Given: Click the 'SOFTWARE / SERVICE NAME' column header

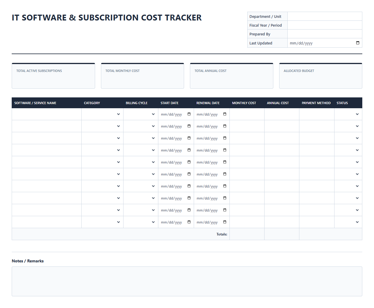Looking at the screenshot, I should tap(35, 103).
